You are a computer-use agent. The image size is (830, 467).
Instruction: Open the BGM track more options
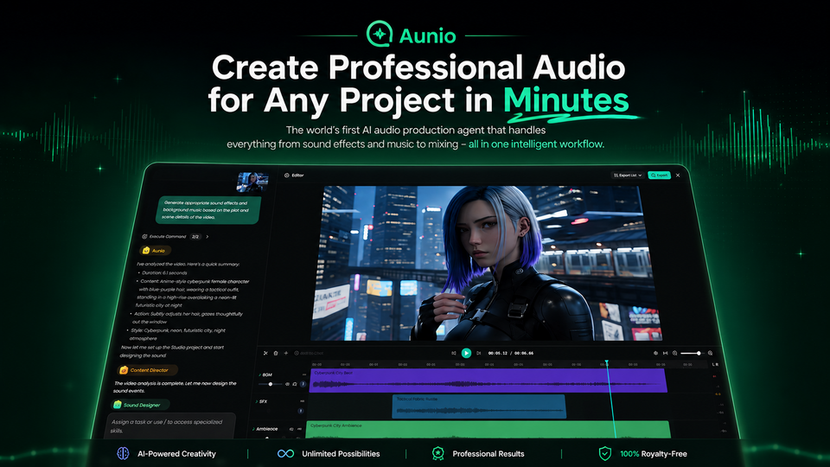(x=304, y=374)
